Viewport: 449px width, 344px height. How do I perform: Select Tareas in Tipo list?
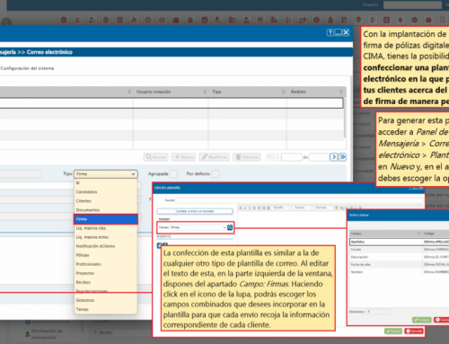click(106, 309)
